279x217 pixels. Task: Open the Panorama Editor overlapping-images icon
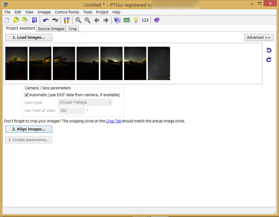(118, 20)
